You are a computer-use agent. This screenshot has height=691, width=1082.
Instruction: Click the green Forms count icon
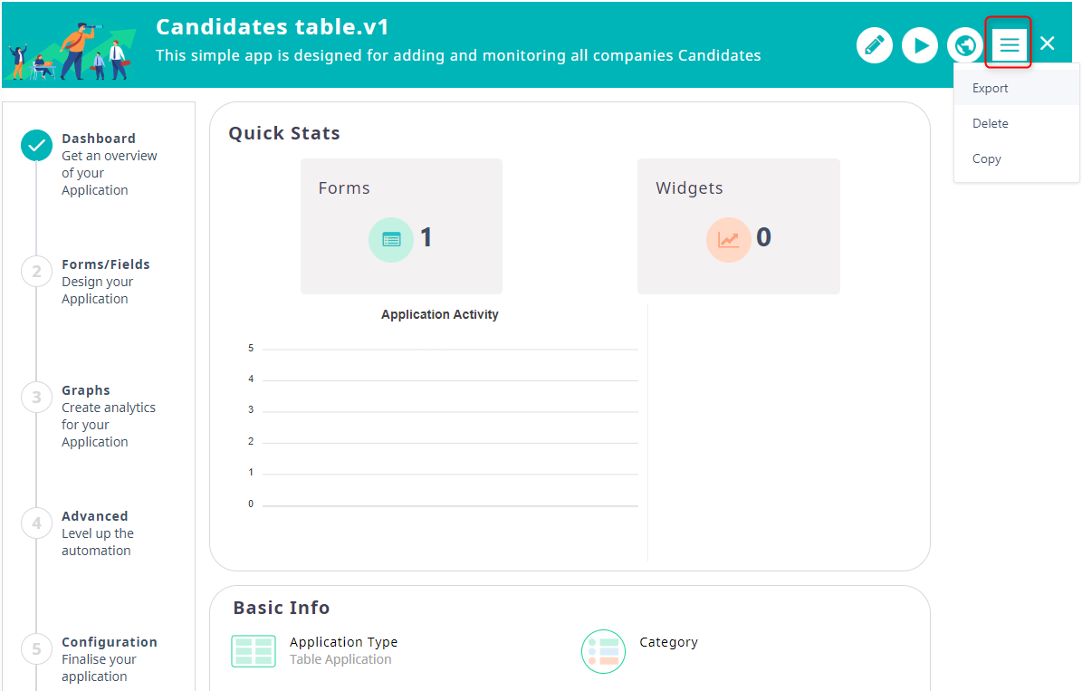[x=391, y=240]
